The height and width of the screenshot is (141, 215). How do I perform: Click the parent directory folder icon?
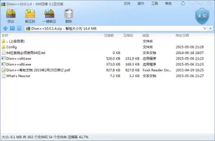tap(4, 41)
